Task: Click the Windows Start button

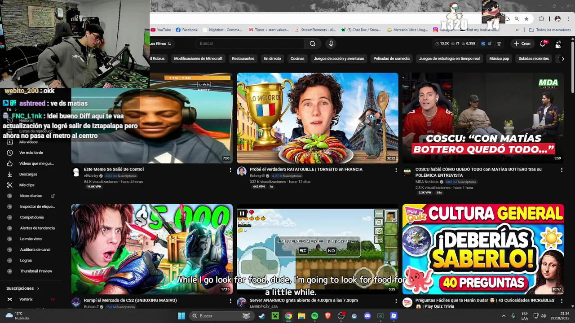Action: (x=181, y=316)
